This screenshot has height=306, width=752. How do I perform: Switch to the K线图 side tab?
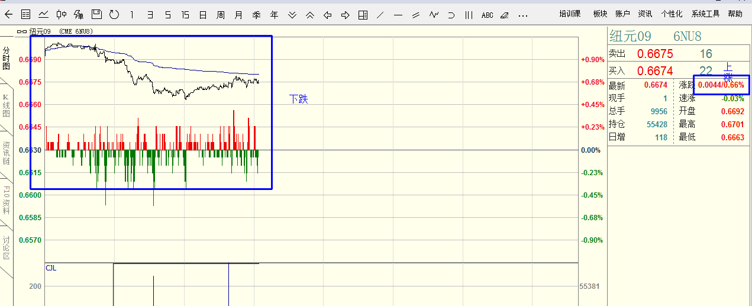click(6, 105)
